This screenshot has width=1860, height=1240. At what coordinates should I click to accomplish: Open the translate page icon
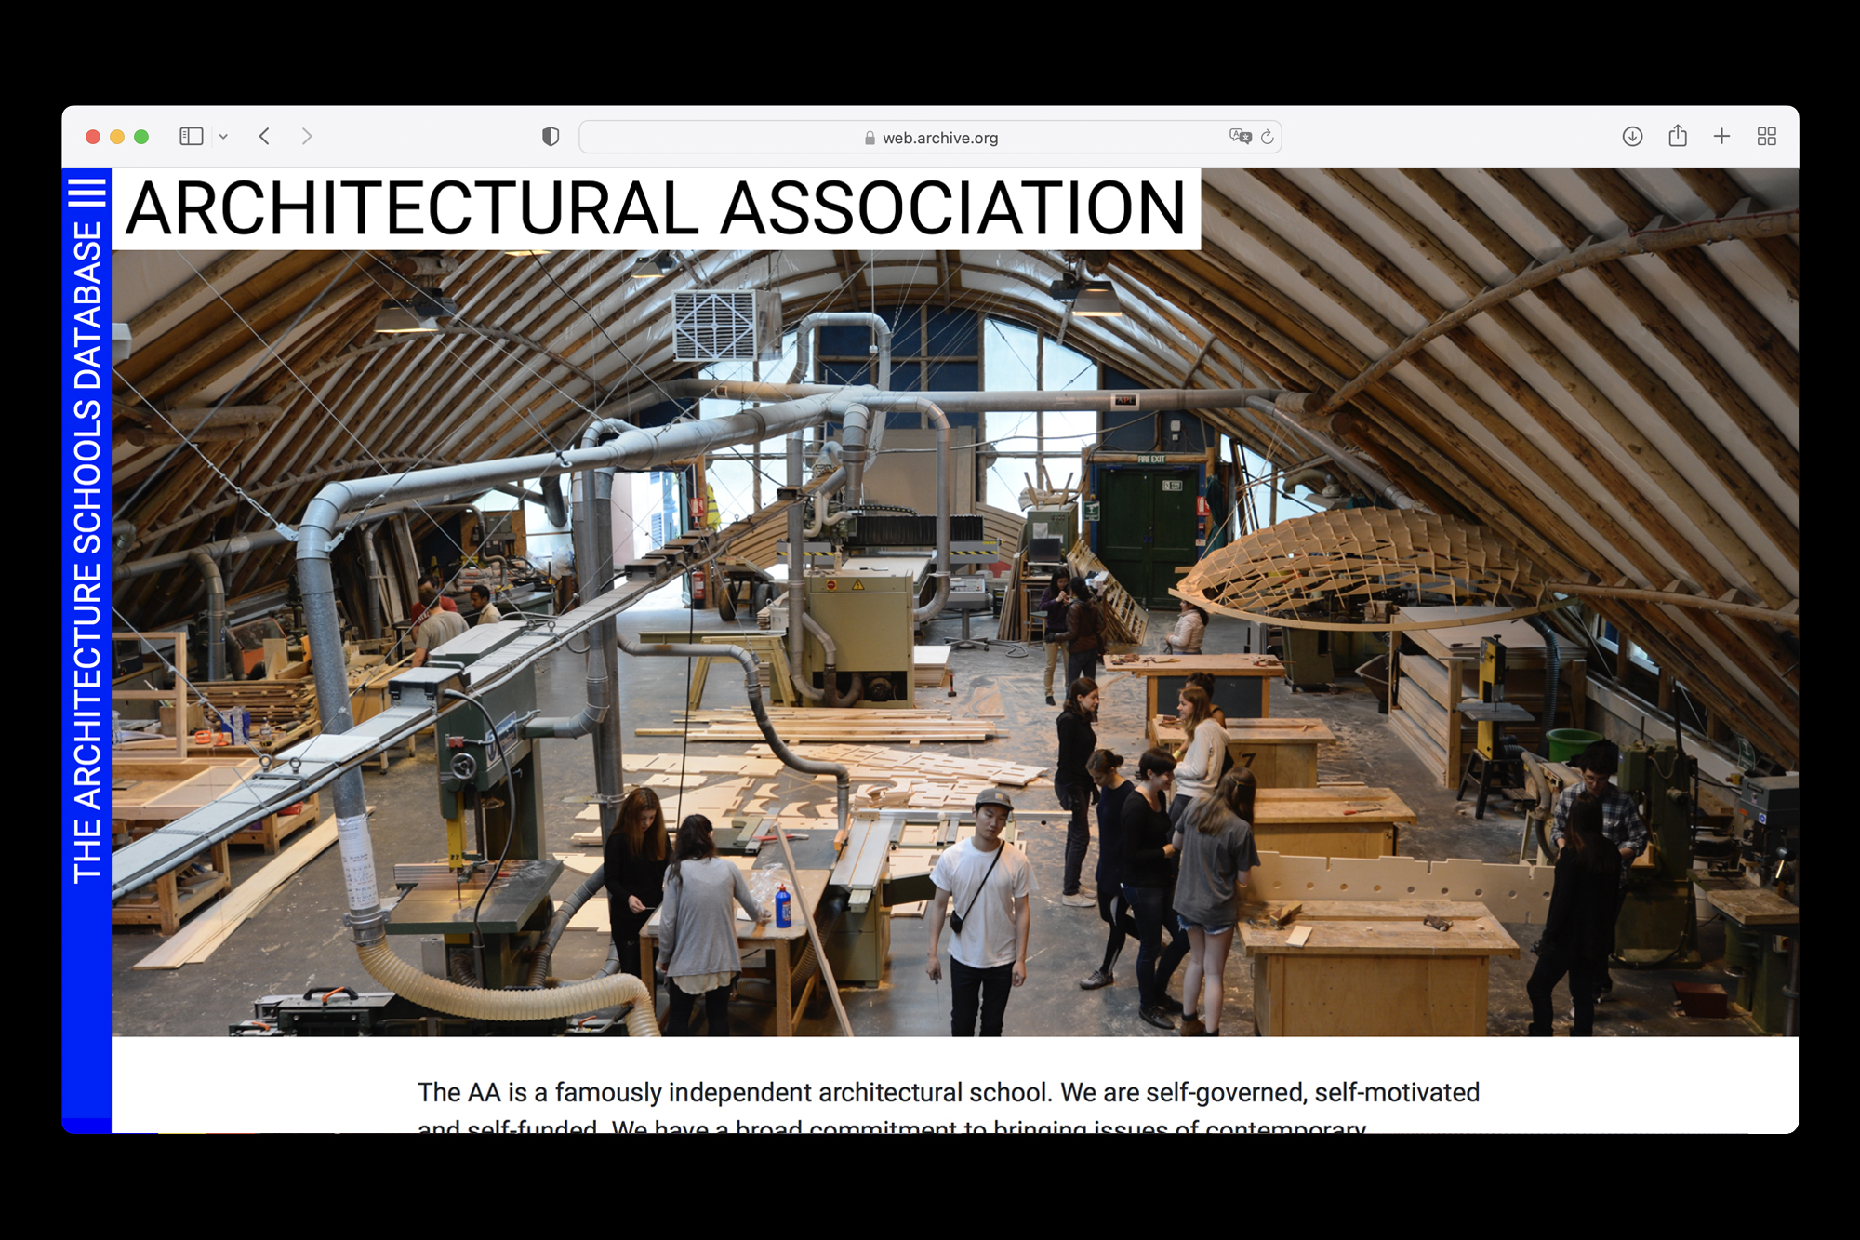[1240, 137]
